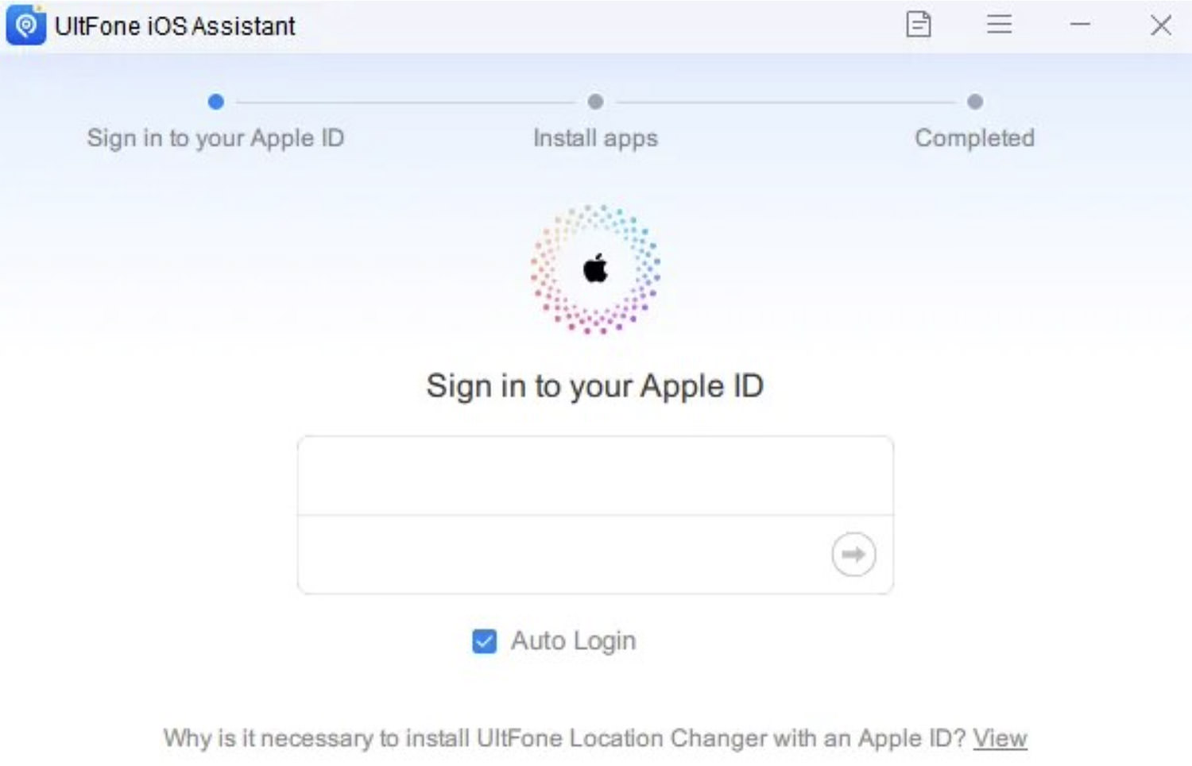Click the arrow submit button in password field

(x=853, y=554)
